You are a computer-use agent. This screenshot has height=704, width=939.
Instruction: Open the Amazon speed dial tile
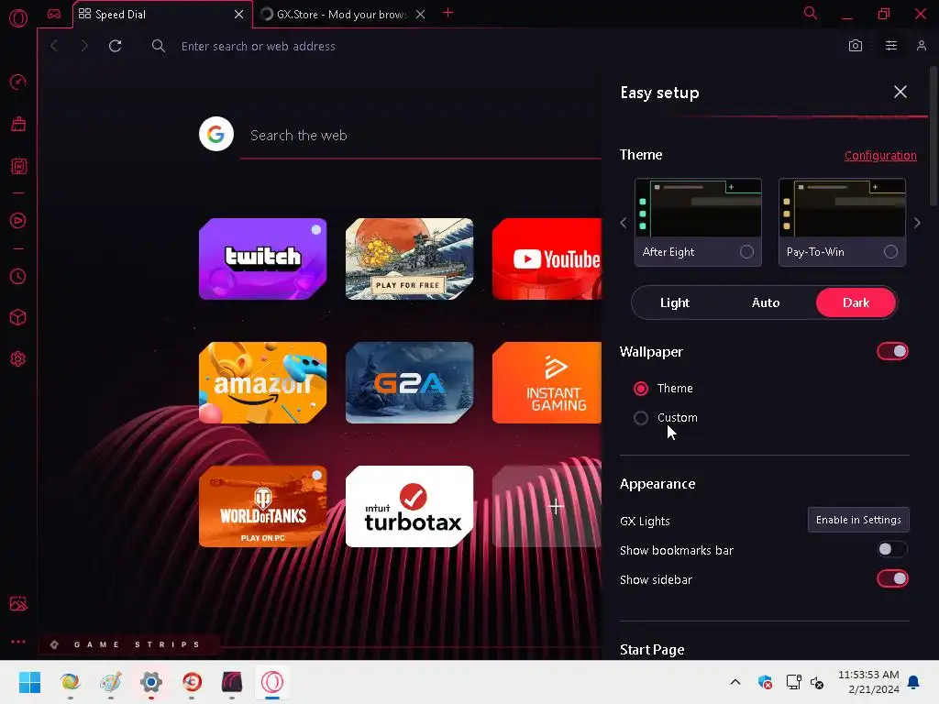263,383
